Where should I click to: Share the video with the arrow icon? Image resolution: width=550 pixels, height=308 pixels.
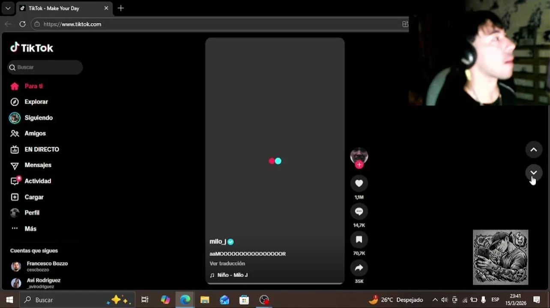(x=359, y=268)
